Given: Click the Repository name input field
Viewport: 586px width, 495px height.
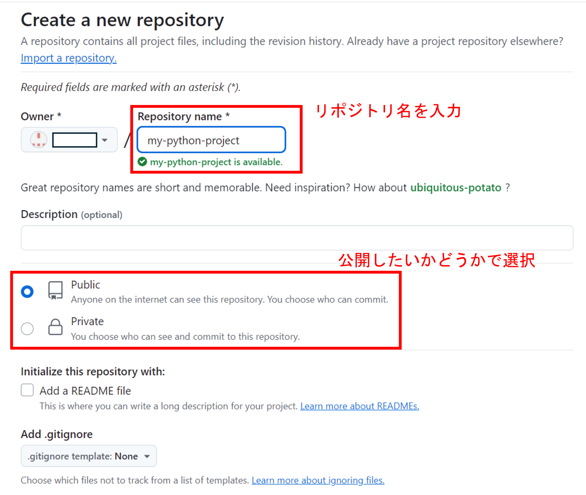Looking at the screenshot, I should click(211, 140).
